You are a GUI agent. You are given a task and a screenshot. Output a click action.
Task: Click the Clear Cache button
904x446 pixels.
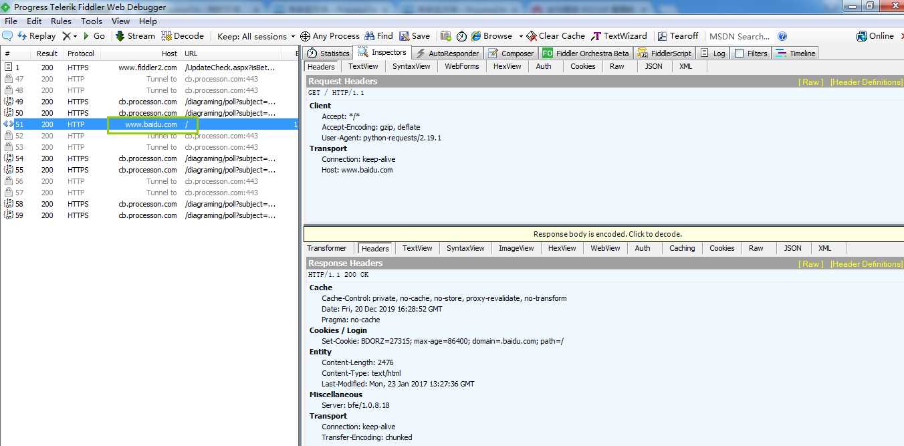tap(555, 36)
